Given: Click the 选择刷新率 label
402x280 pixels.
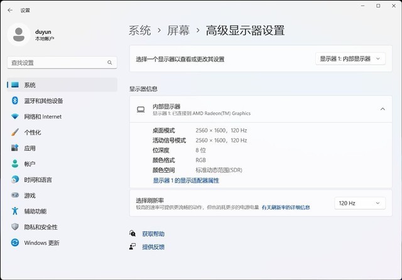Looking at the screenshot, I should click(x=149, y=200).
